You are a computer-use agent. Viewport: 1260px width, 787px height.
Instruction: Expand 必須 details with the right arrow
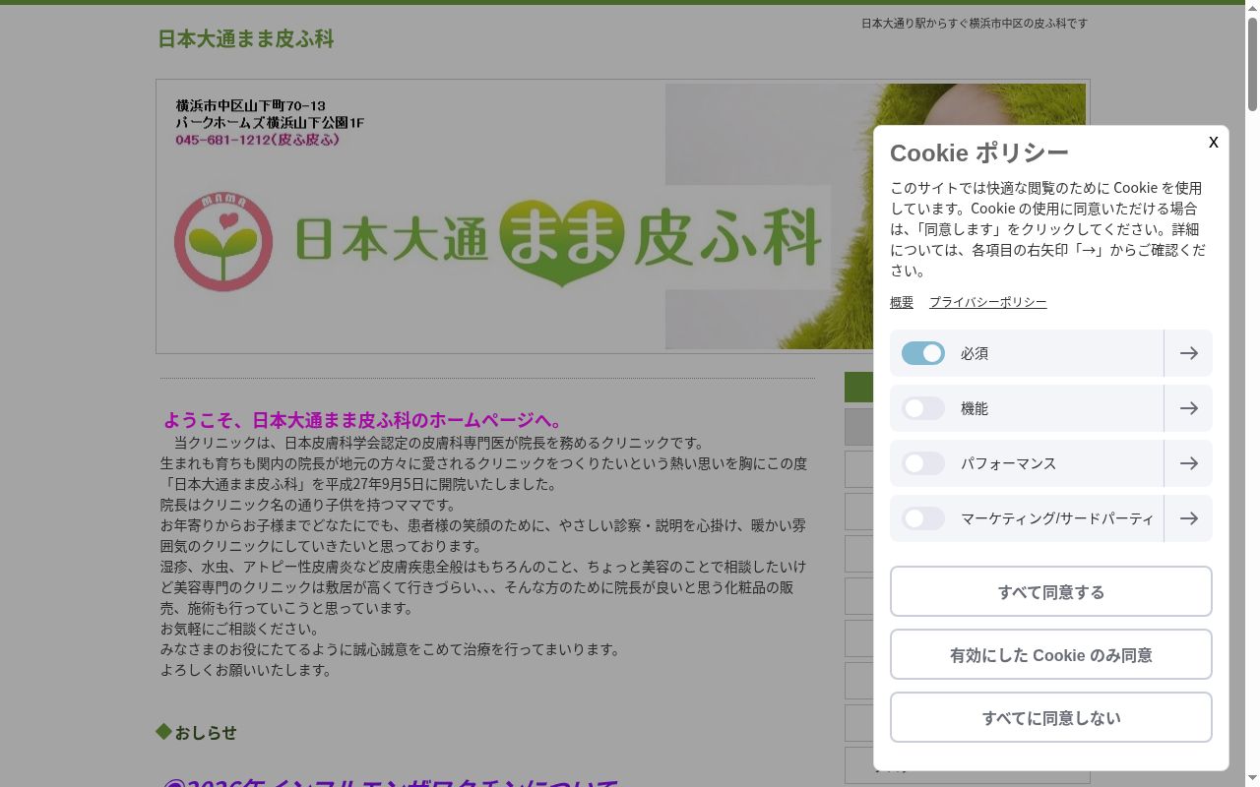[x=1188, y=353]
